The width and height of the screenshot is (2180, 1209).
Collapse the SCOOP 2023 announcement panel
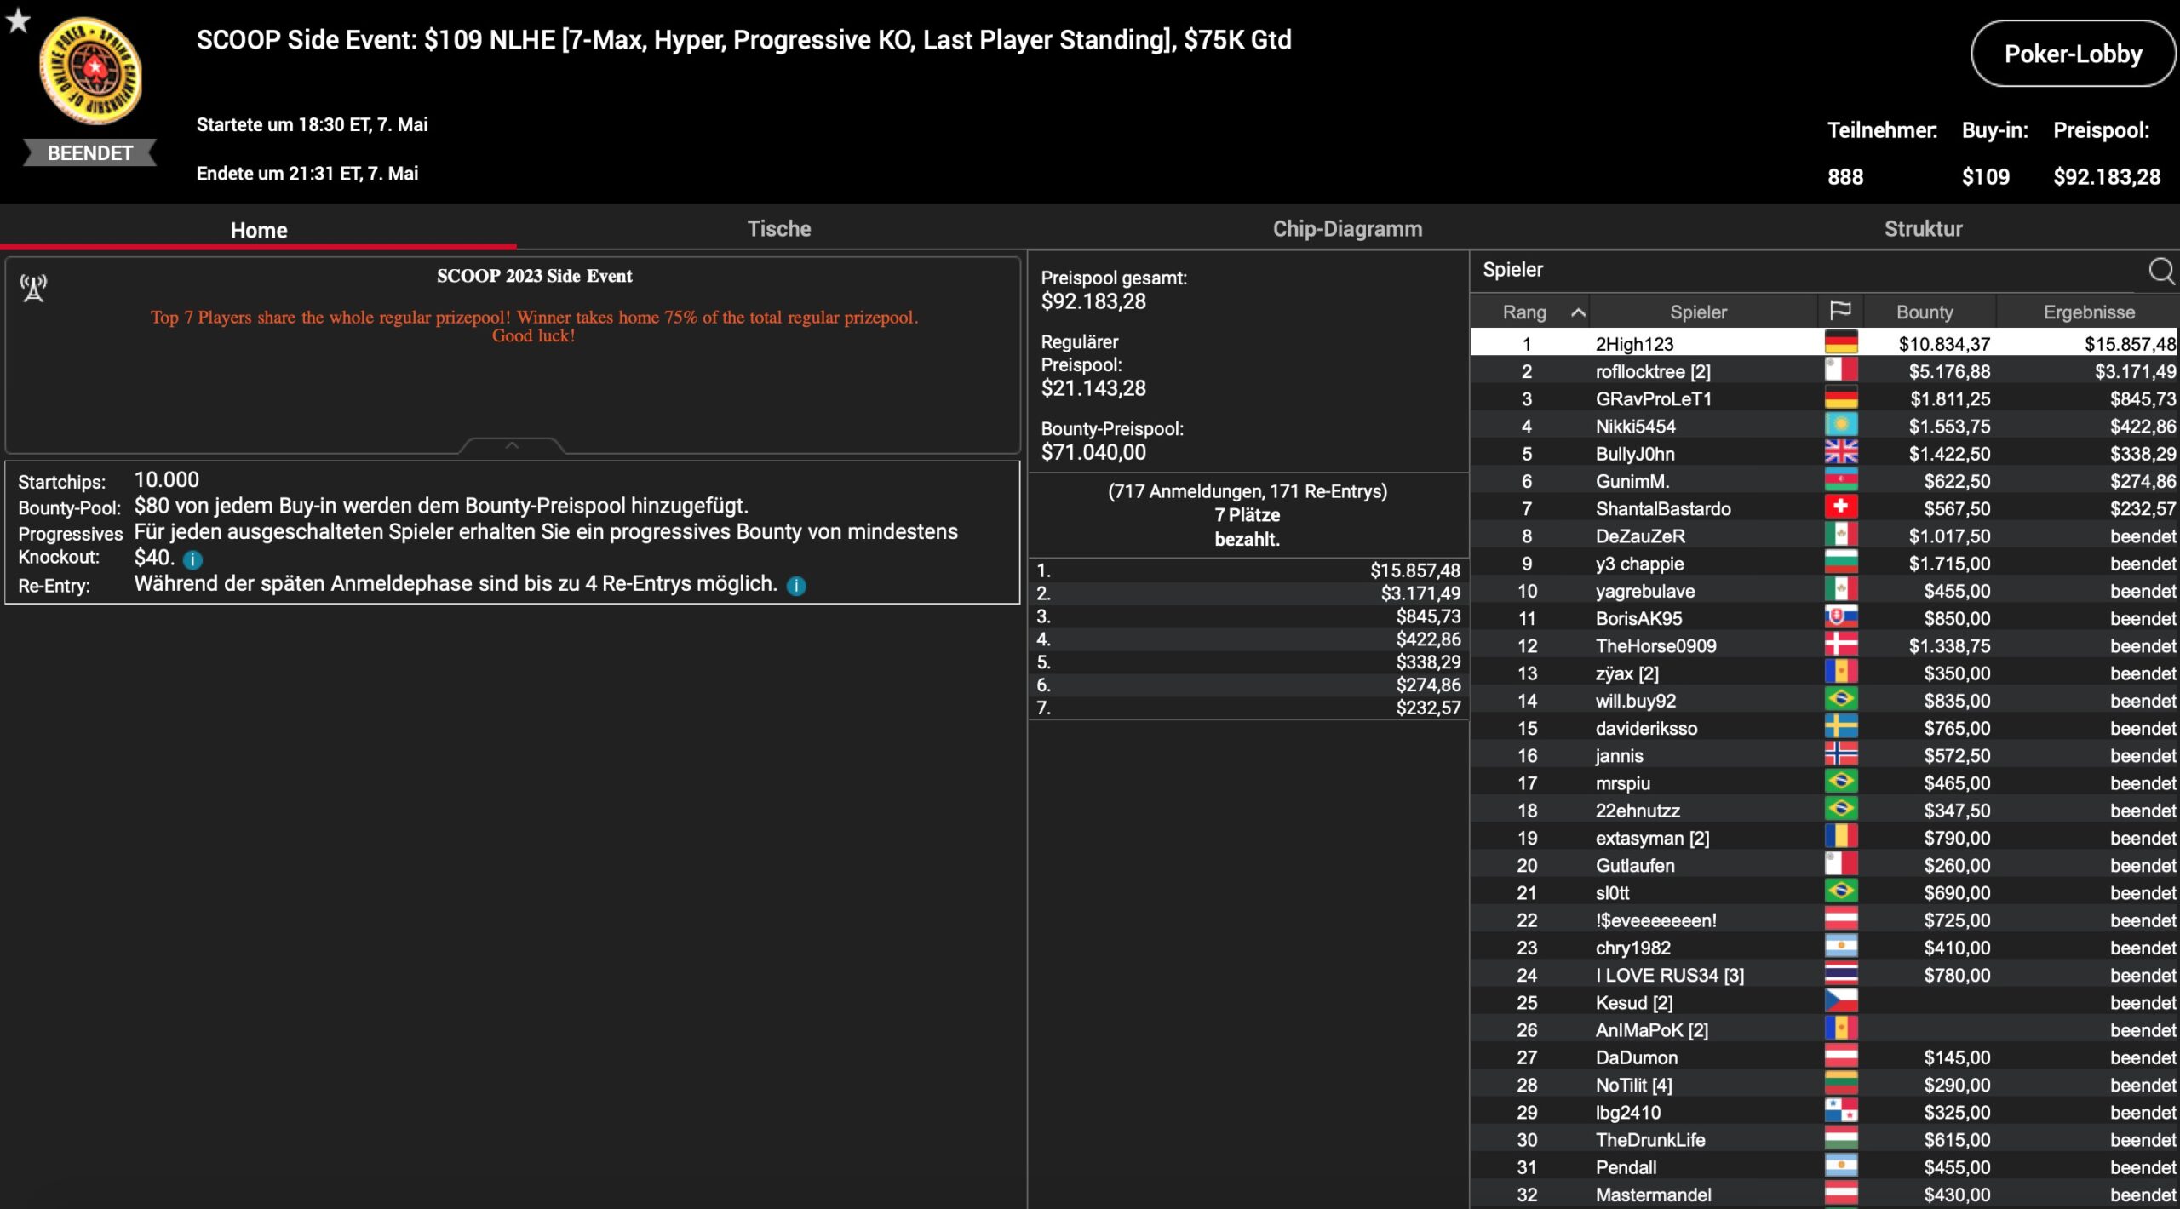point(512,445)
